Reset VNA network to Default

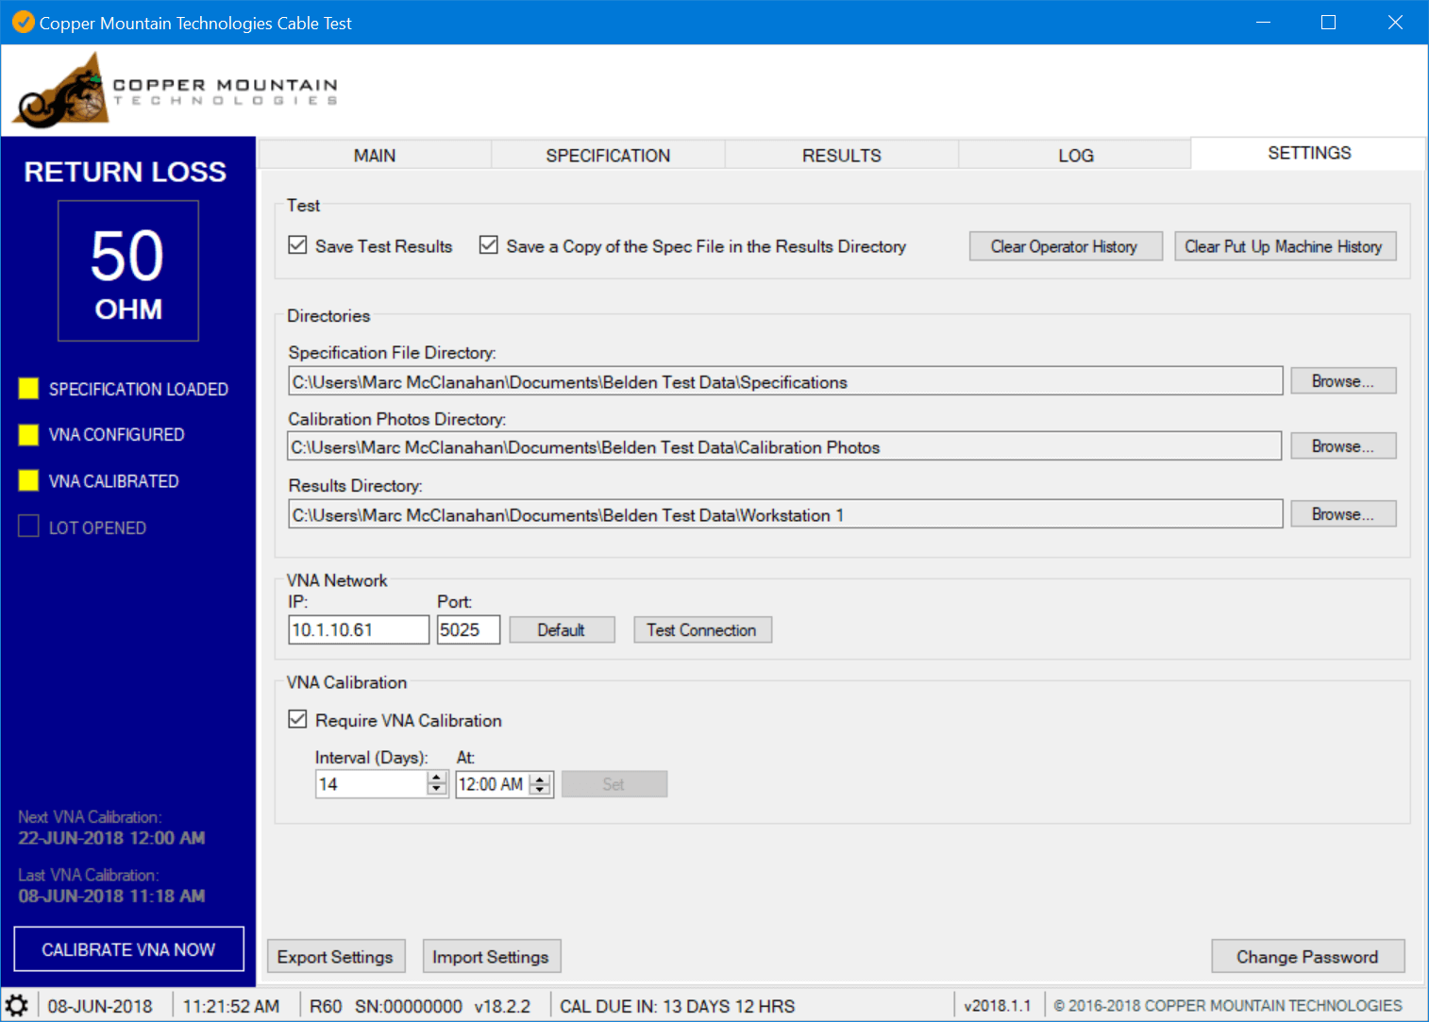pyautogui.click(x=562, y=629)
